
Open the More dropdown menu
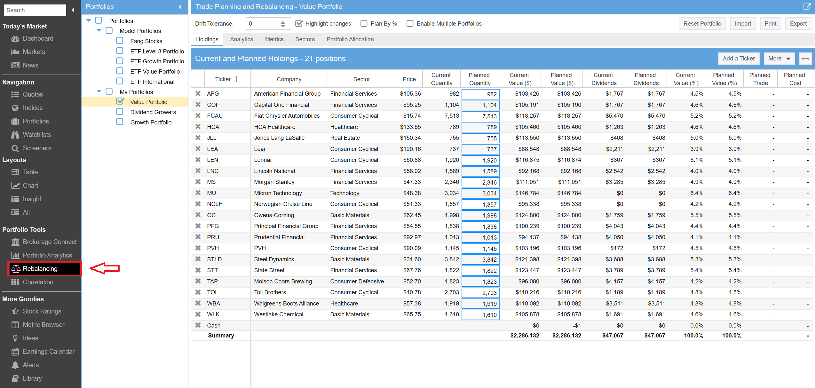(x=779, y=59)
